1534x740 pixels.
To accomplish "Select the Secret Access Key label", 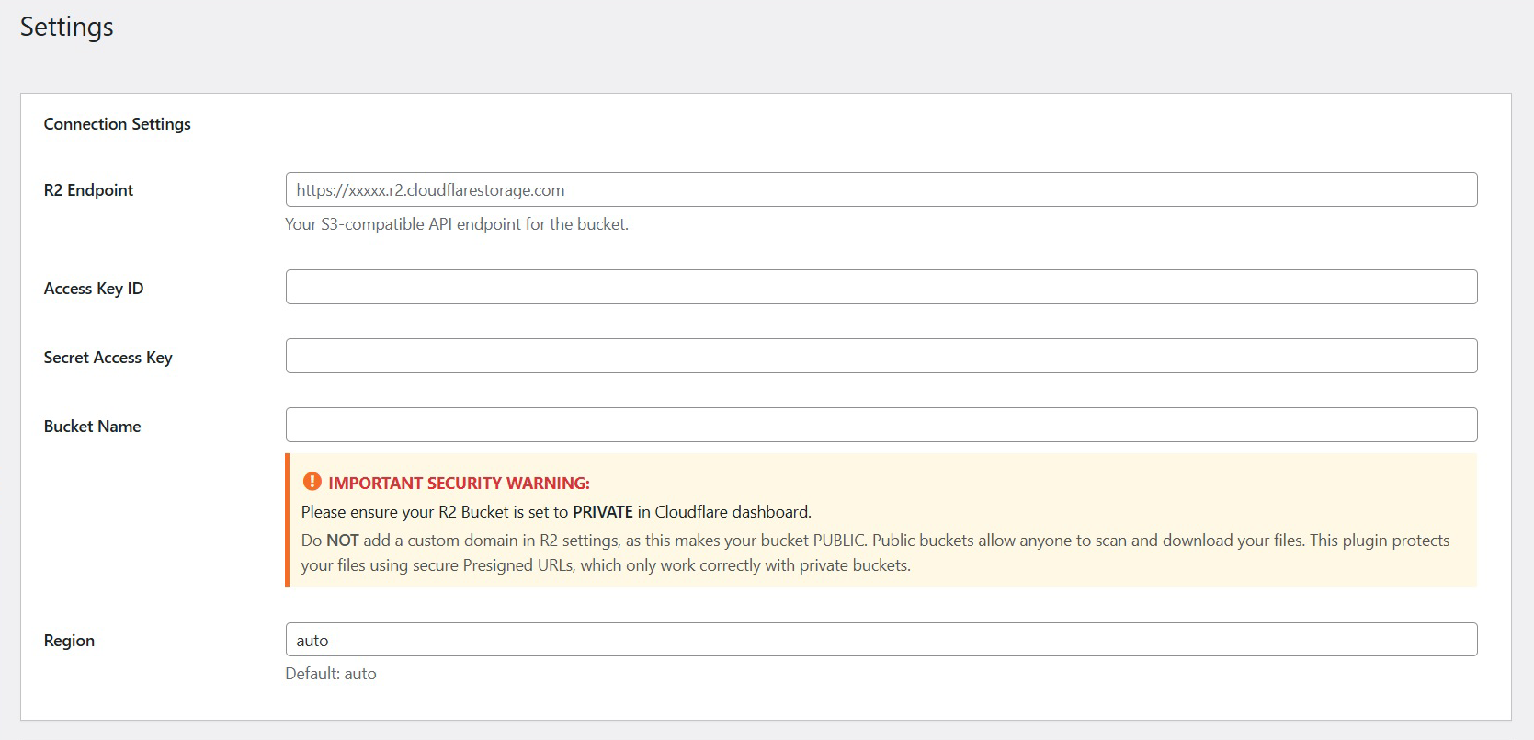I will pos(108,357).
